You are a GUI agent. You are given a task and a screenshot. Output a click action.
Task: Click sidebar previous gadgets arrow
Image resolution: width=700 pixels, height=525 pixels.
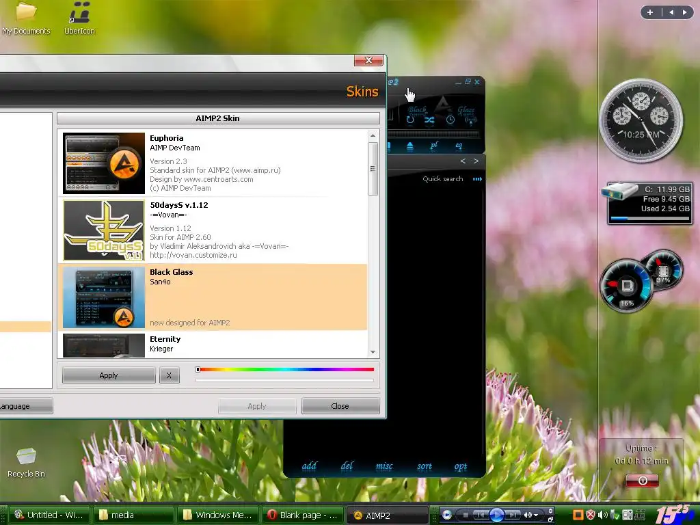click(671, 12)
